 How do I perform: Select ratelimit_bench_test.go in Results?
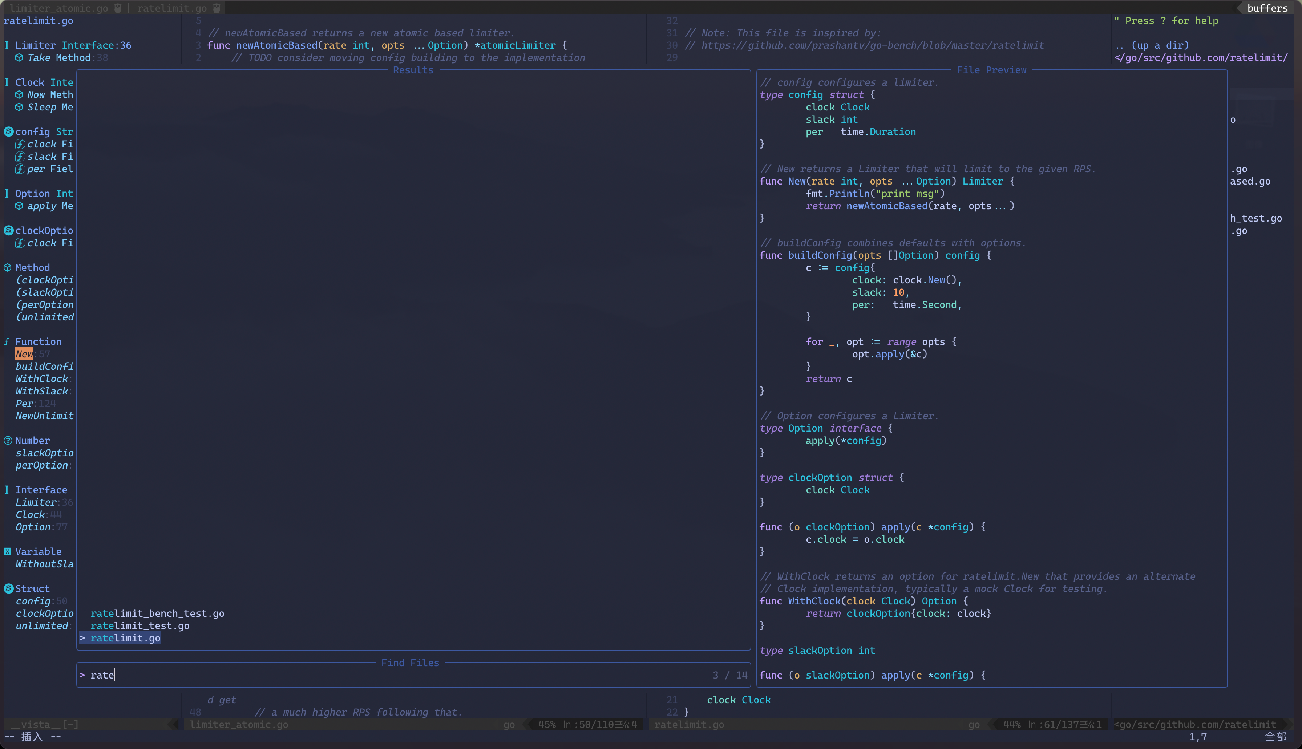(157, 613)
